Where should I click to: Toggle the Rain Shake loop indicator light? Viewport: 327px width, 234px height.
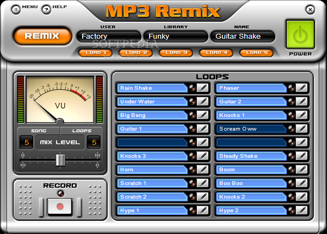pyautogui.click(x=192, y=88)
